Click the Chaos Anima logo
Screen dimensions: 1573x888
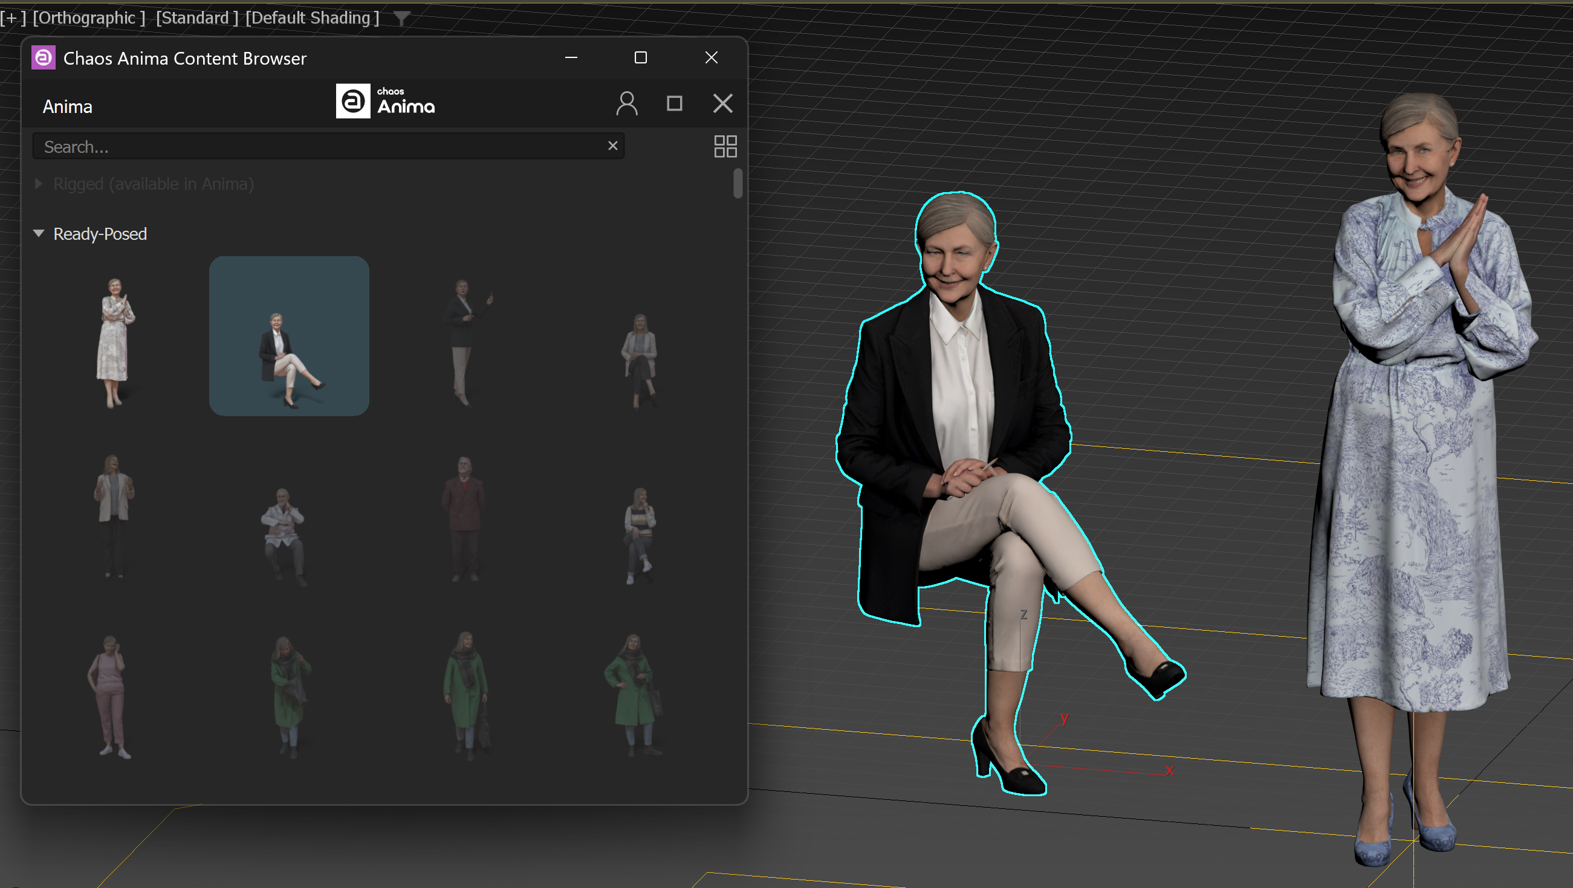click(385, 101)
